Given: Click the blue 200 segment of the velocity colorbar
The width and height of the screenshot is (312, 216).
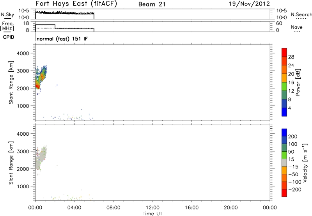Looking at the screenshot, I should pos(284,133).
